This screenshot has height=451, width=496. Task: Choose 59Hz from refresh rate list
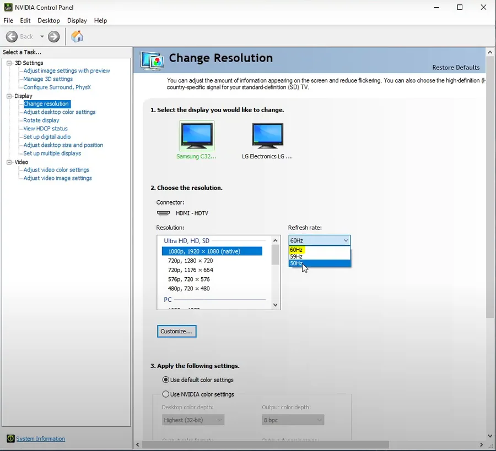[320, 257]
